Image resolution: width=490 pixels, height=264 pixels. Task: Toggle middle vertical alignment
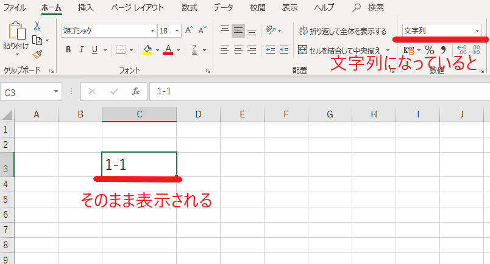click(238, 30)
